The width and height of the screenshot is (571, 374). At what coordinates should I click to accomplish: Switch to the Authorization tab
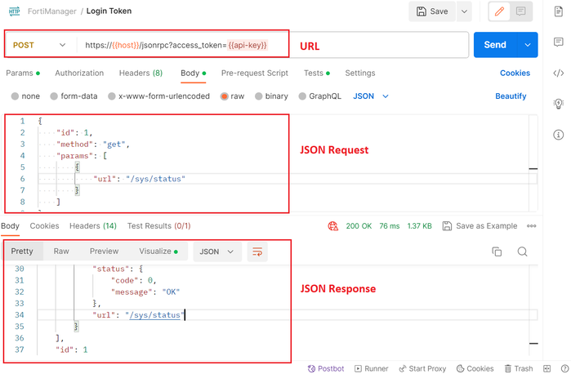click(79, 73)
